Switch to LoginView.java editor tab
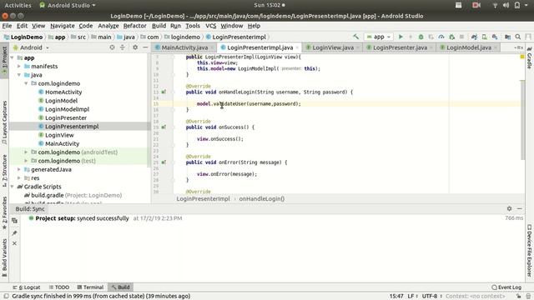534x300 pixels. pos(333,47)
